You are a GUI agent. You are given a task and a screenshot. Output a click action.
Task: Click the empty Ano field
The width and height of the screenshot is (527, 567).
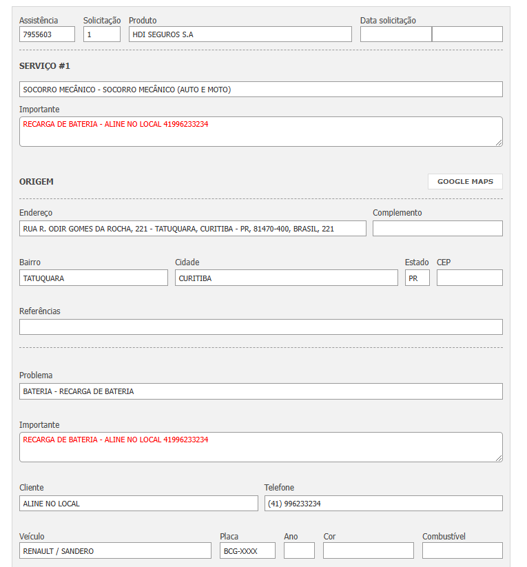click(x=299, y=550)
